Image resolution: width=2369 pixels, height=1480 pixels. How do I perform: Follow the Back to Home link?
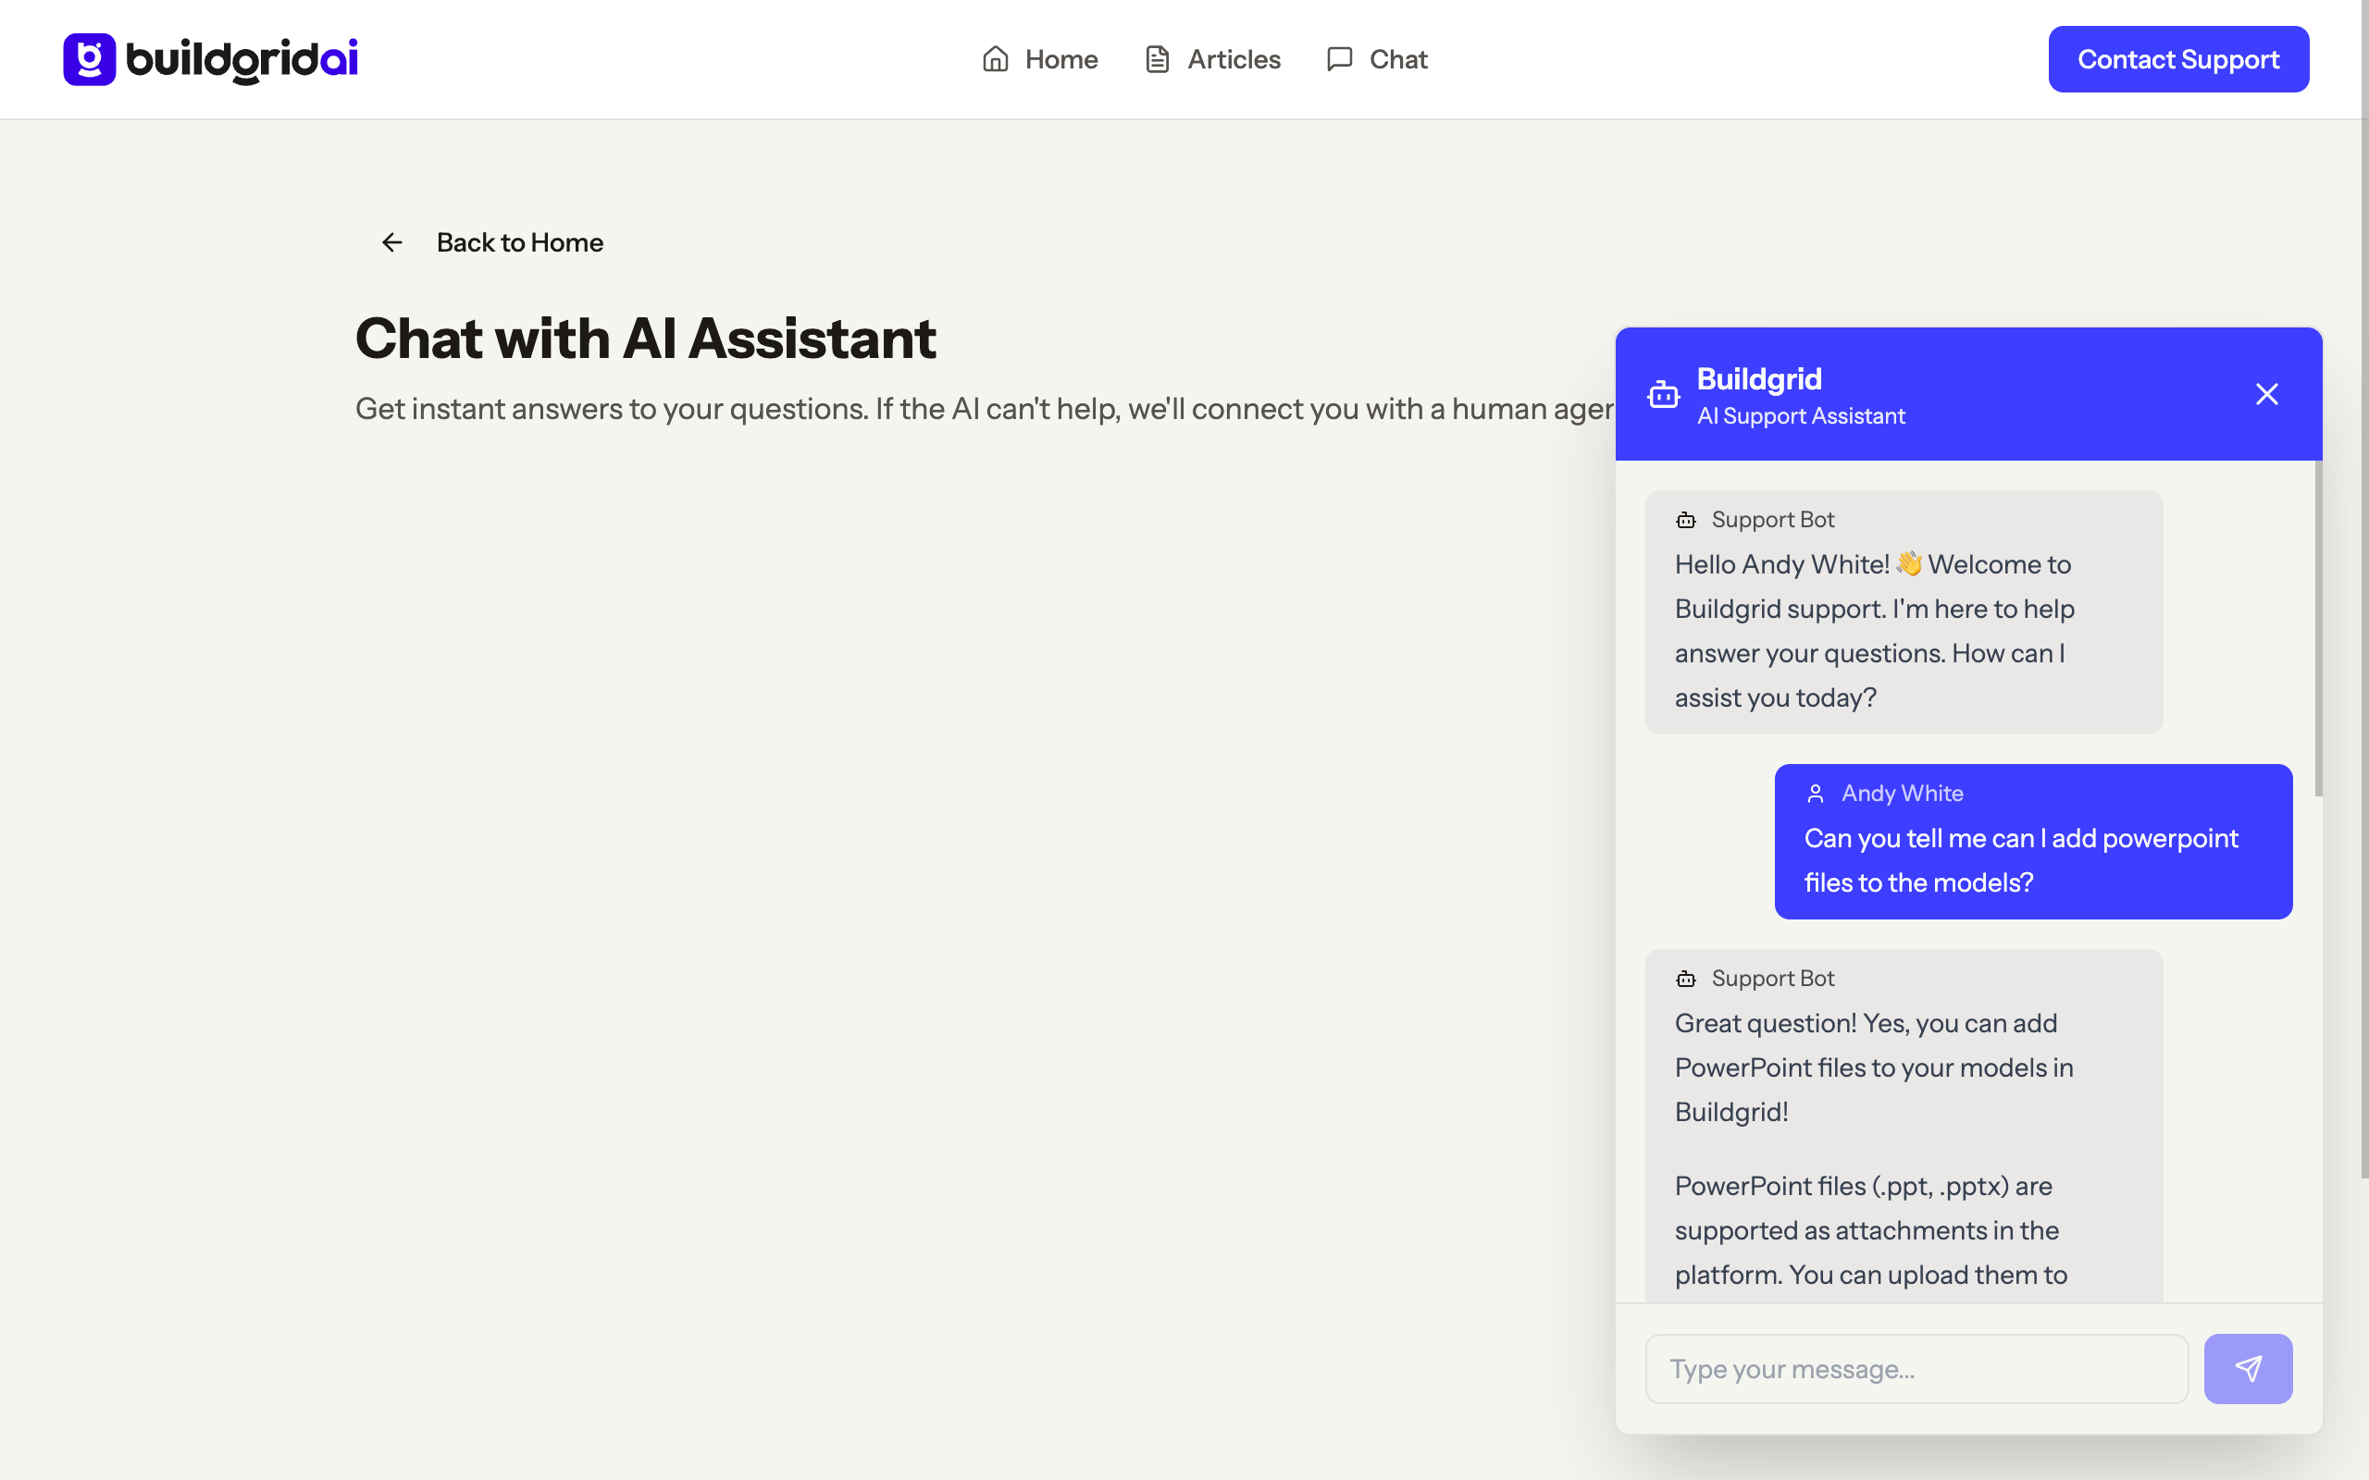click(519, 241)
